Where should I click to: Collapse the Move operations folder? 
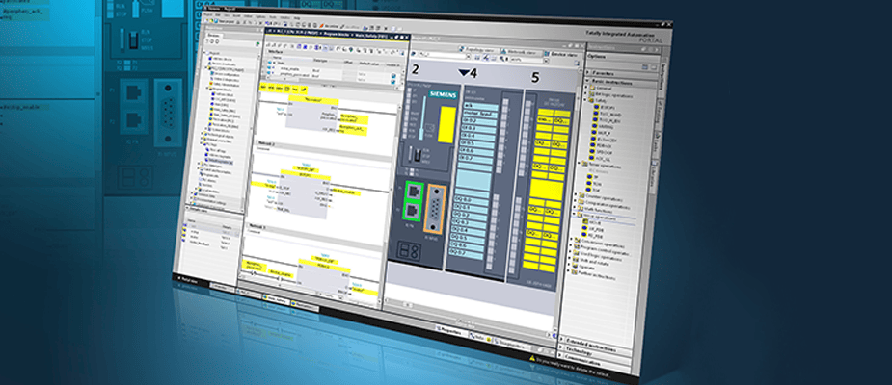[574, 215]
